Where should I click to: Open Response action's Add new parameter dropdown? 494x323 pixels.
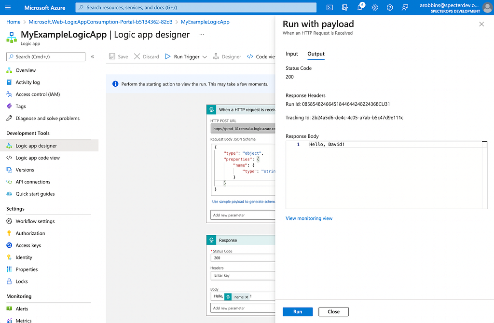[243, 308]
